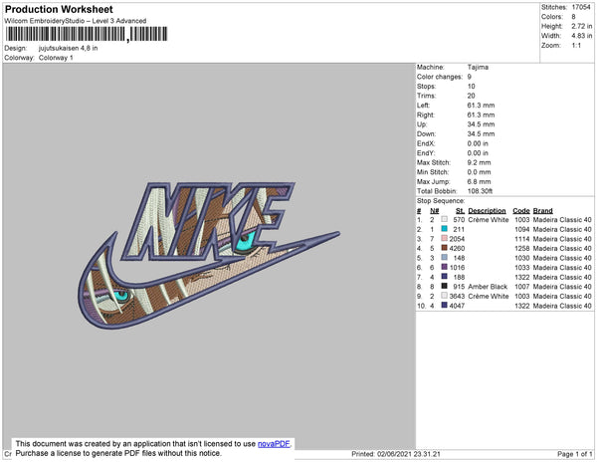Click the novaPDF hyperlink in the notice
The image size is (597, 462).
click(274, 444)
